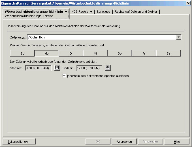This screenshot has height=147, width=192.
Task: Click the Abbrechen button
Action: (x=124, y=142)
